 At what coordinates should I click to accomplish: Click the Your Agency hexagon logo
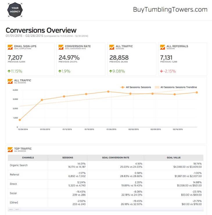point(15,10)
